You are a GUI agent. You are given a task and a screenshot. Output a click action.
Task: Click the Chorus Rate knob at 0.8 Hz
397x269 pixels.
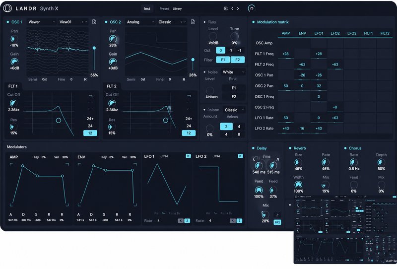[x=353, y=162]
